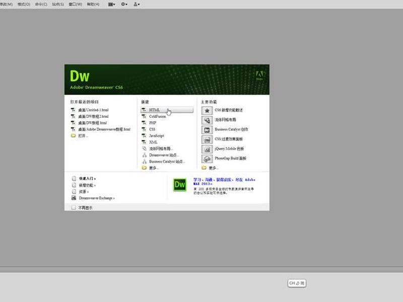
Task: Open the blue Adobe MAX 2013 link
Action: pos(224,182)
